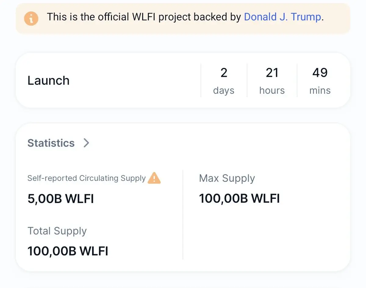Click the Max Supply label
Image resolution: width=366 pixels, height=288 pixels.
(x=227, y=178)
